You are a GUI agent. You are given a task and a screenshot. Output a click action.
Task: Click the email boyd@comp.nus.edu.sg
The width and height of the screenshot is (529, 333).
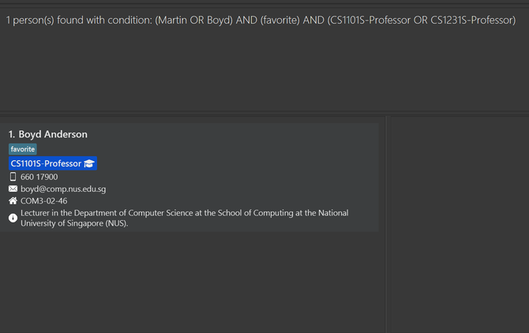tap(63, 189)
